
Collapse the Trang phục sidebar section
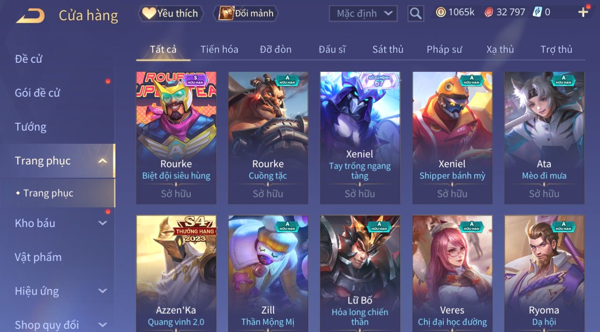coord(103,161)
